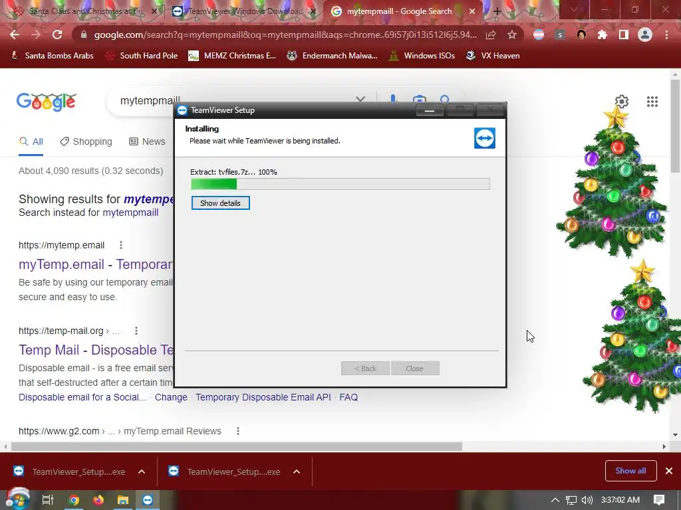Screen dimensions: 681x510
Task: Open myTemp.email search result
Action: pyautogui.click(x=96, y=264)
